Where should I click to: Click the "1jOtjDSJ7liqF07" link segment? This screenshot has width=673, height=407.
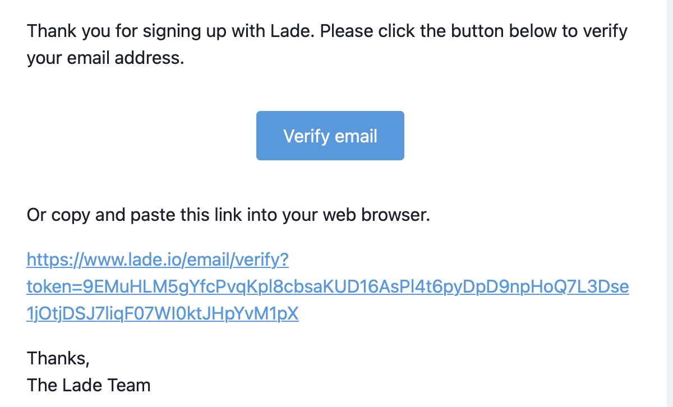click(94, 314)
